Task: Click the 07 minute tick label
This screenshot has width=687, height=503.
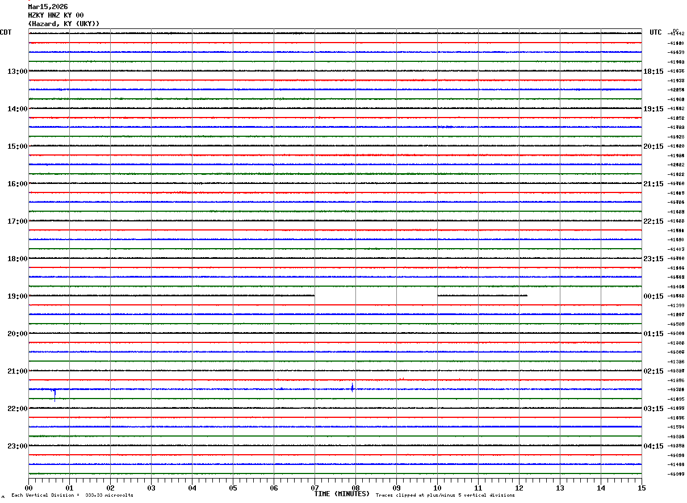Action: pyautogui.click(x=315, y=488)
